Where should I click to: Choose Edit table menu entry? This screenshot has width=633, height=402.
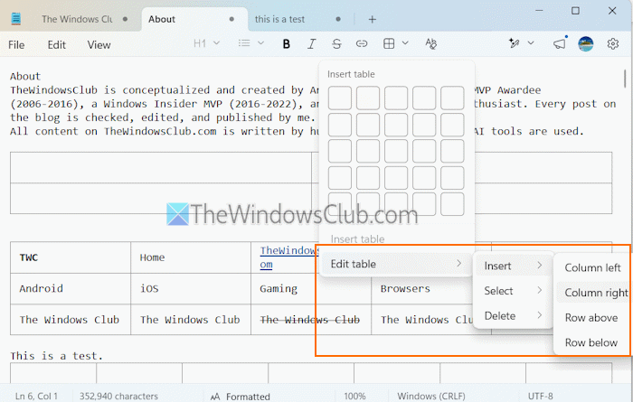click(396, 264)
